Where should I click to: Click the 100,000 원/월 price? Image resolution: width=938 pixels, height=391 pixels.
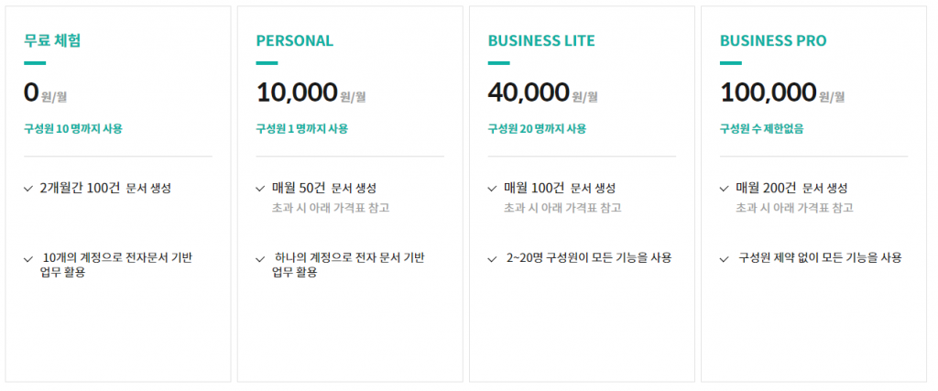tap(782, 92)
